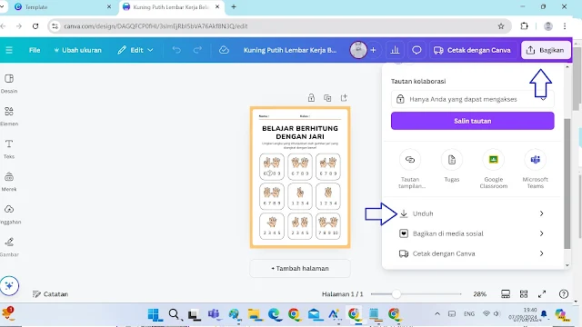582x327 pixels.
Task: Open the comments bubble icon
Action: 416,50
